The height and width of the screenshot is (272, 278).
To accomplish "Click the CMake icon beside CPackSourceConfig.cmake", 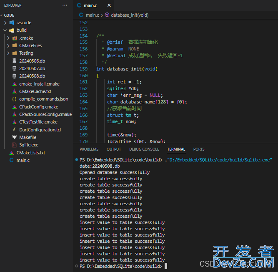I will [15, 114].
